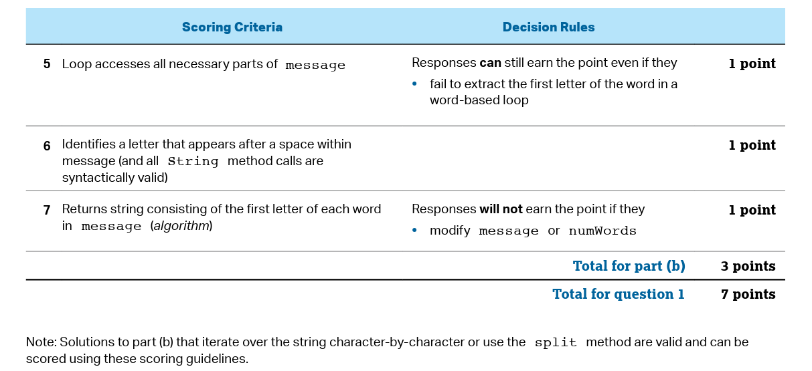Click "1 point" in criterion 5 row
Viewport: 812px width, 371px height.
pos(752,64)
